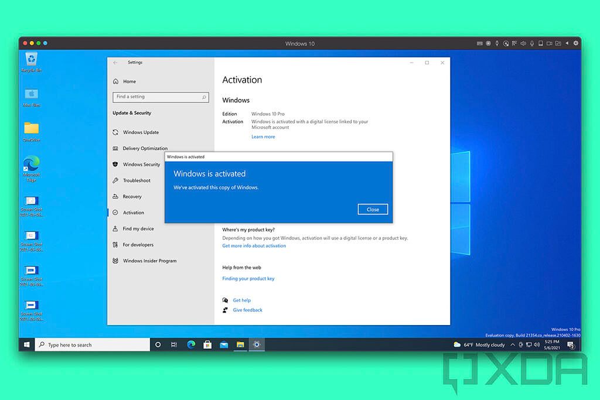The image size is (600, 400).
Task: Open Delivery Optimization settings
Action: [144, 148]
